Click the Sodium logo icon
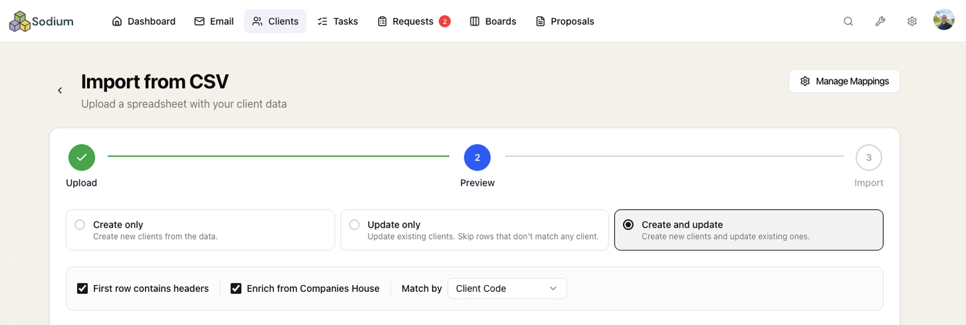 pos(19,21)
